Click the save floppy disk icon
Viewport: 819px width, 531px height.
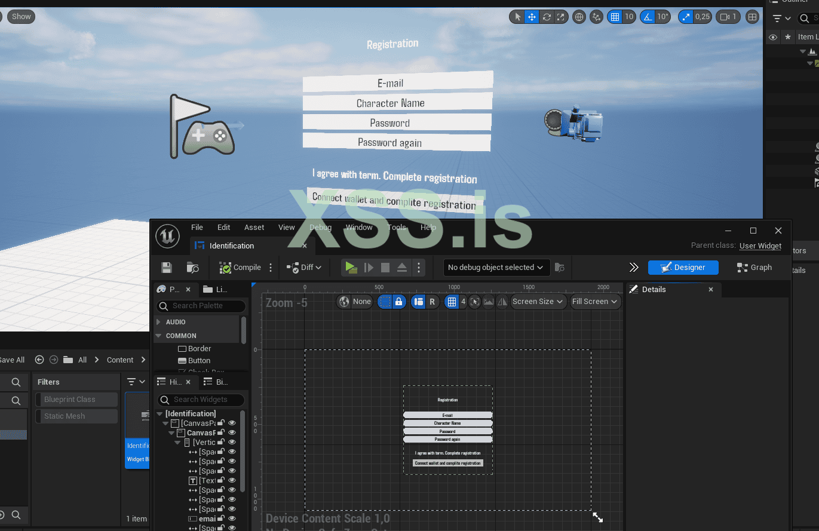tap(167, 268)
